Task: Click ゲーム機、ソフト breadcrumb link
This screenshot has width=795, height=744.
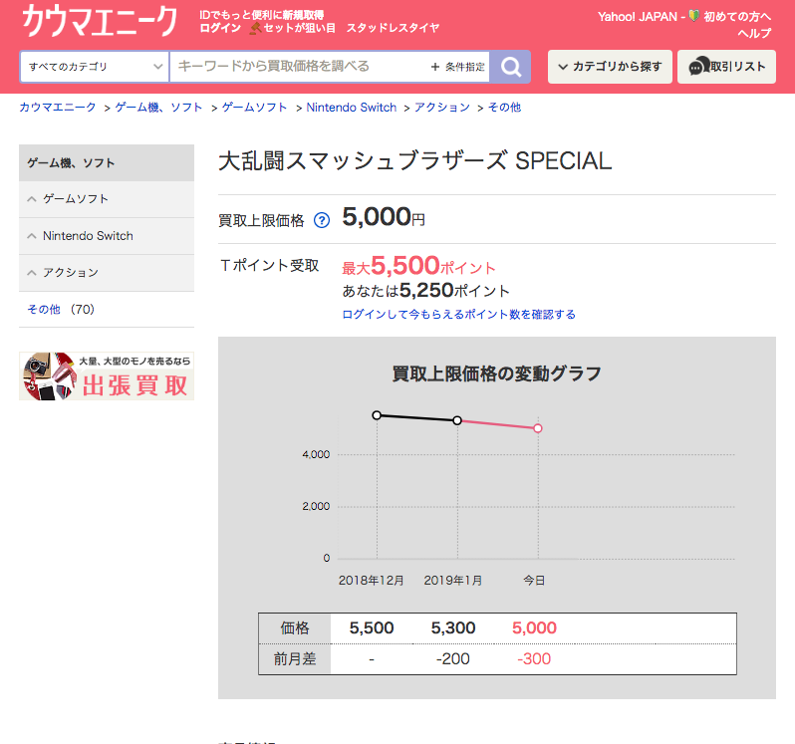Action: coord(158,107)
